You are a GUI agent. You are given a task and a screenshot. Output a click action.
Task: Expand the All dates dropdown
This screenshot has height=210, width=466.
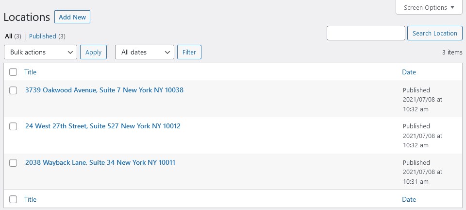click(x=145, y=52)
